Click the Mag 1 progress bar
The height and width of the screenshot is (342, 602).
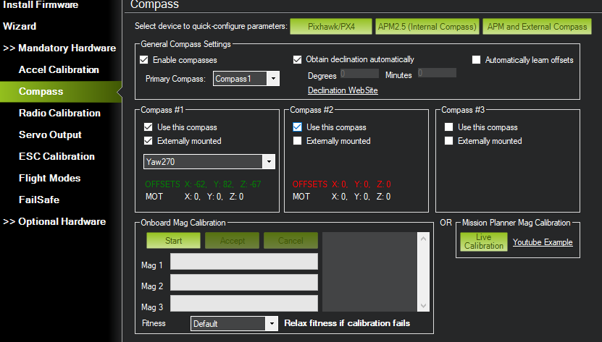(244, 262)
